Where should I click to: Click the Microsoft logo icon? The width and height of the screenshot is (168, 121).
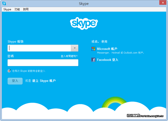point(93,49)
